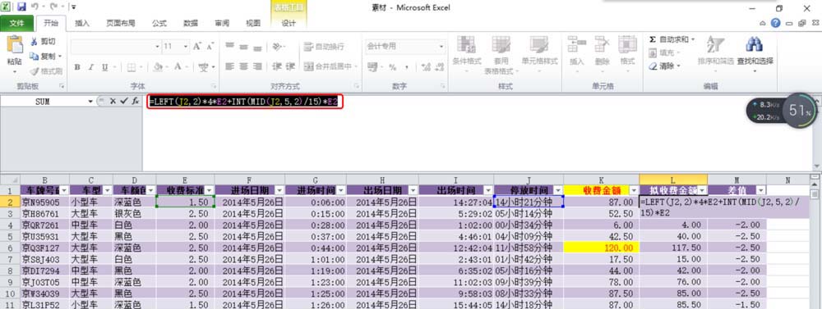Click the fx Insert Function button
Viewport: 822px width, 309px height.
135,102
